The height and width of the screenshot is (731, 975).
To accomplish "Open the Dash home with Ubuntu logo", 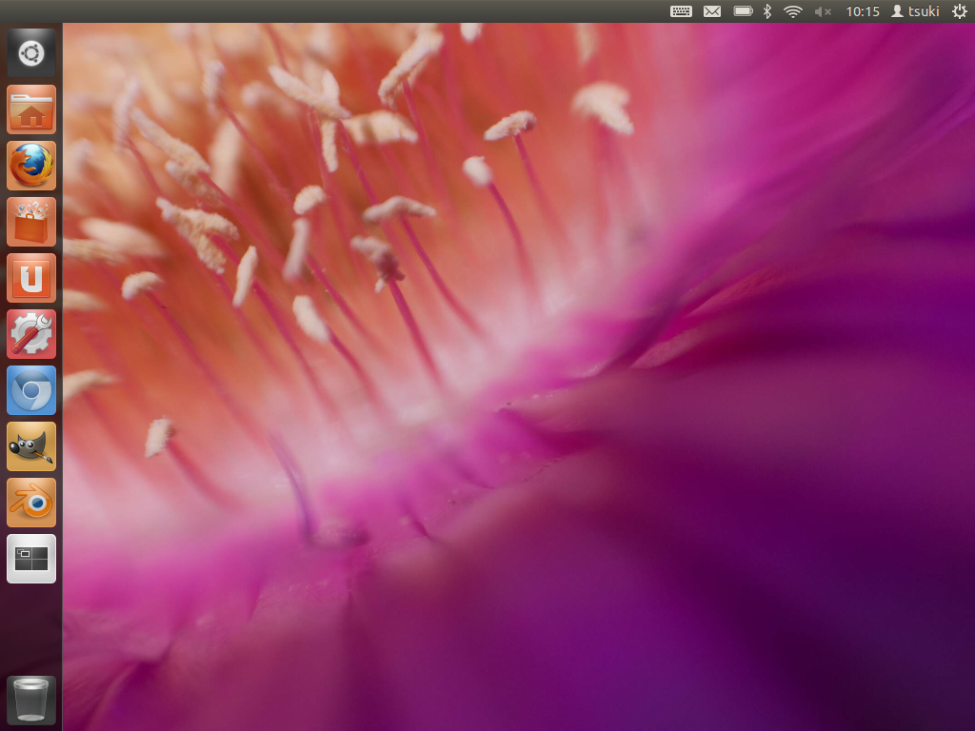I will [31, 53].
